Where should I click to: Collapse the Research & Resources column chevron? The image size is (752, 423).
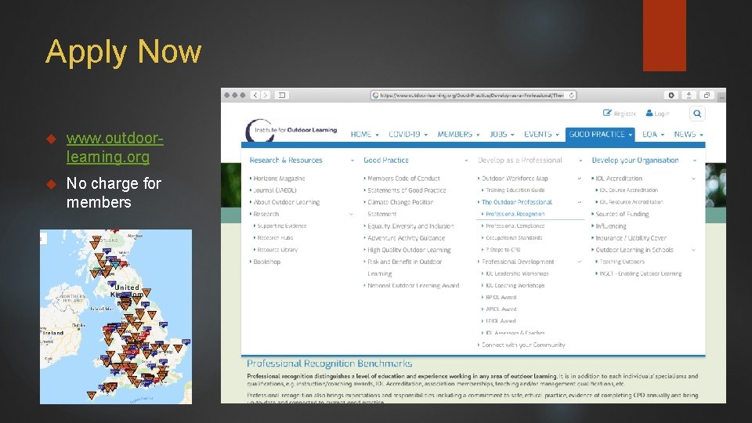point(352,161)
